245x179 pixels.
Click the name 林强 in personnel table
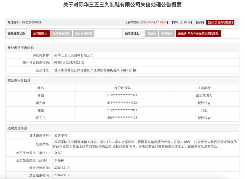(x=41, y=95)
